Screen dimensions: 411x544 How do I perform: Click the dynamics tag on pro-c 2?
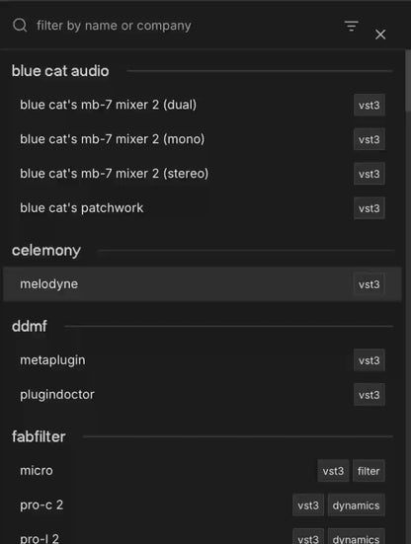(356, 505)
